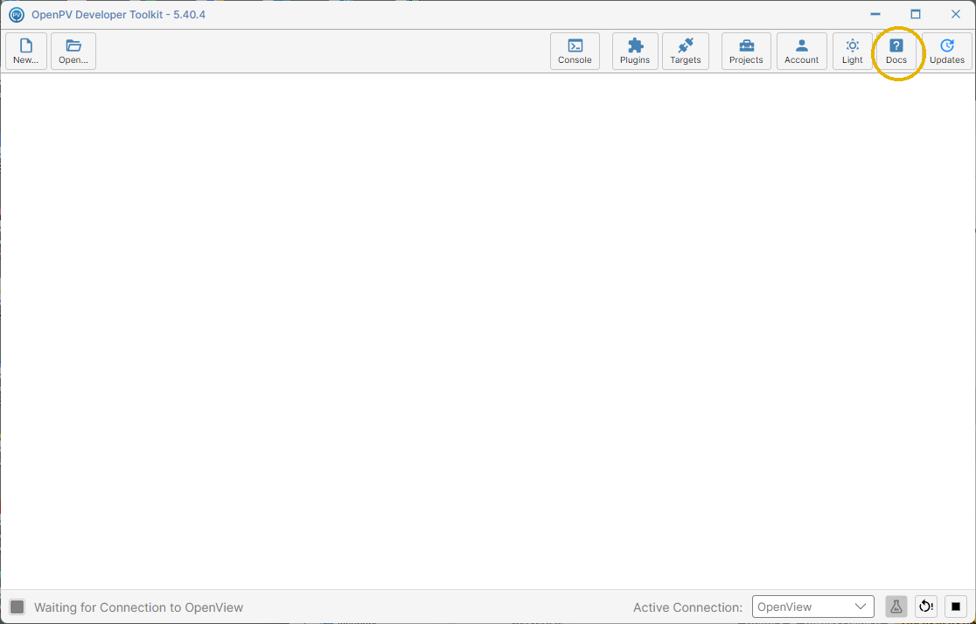Check for Updates

coord(947,51)
